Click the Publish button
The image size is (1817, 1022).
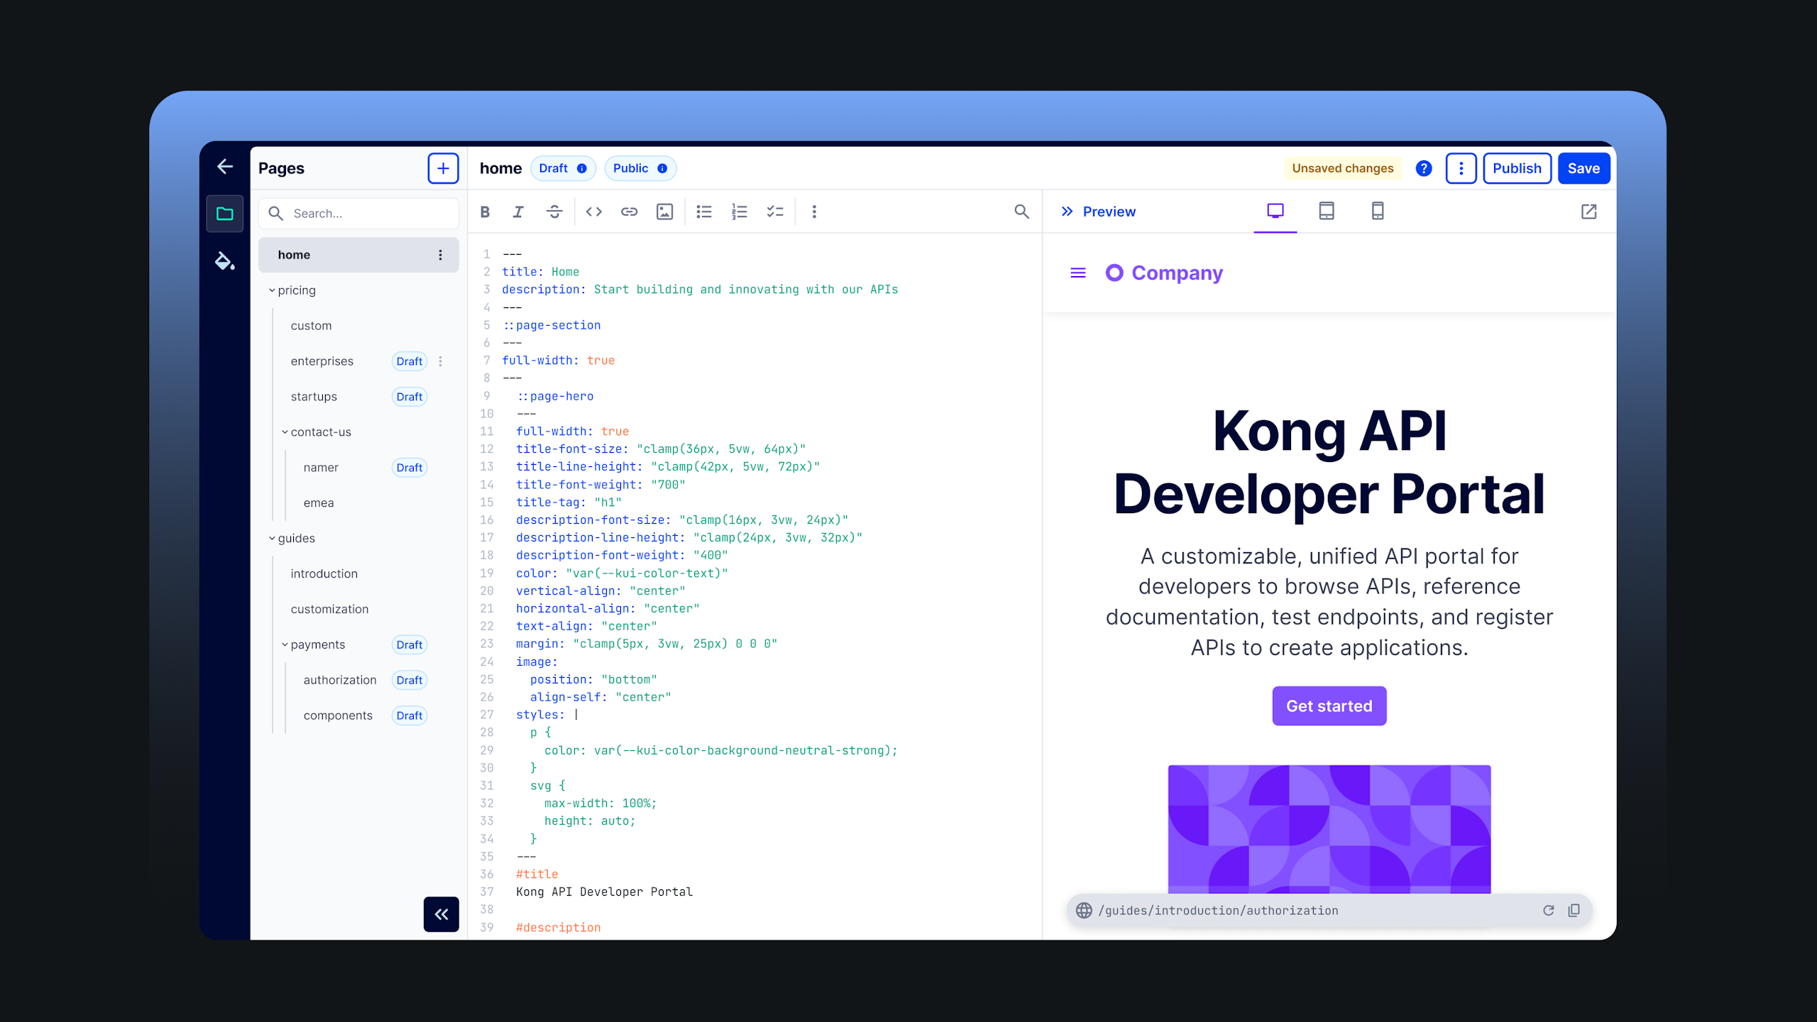click(x=1517, y=168)
